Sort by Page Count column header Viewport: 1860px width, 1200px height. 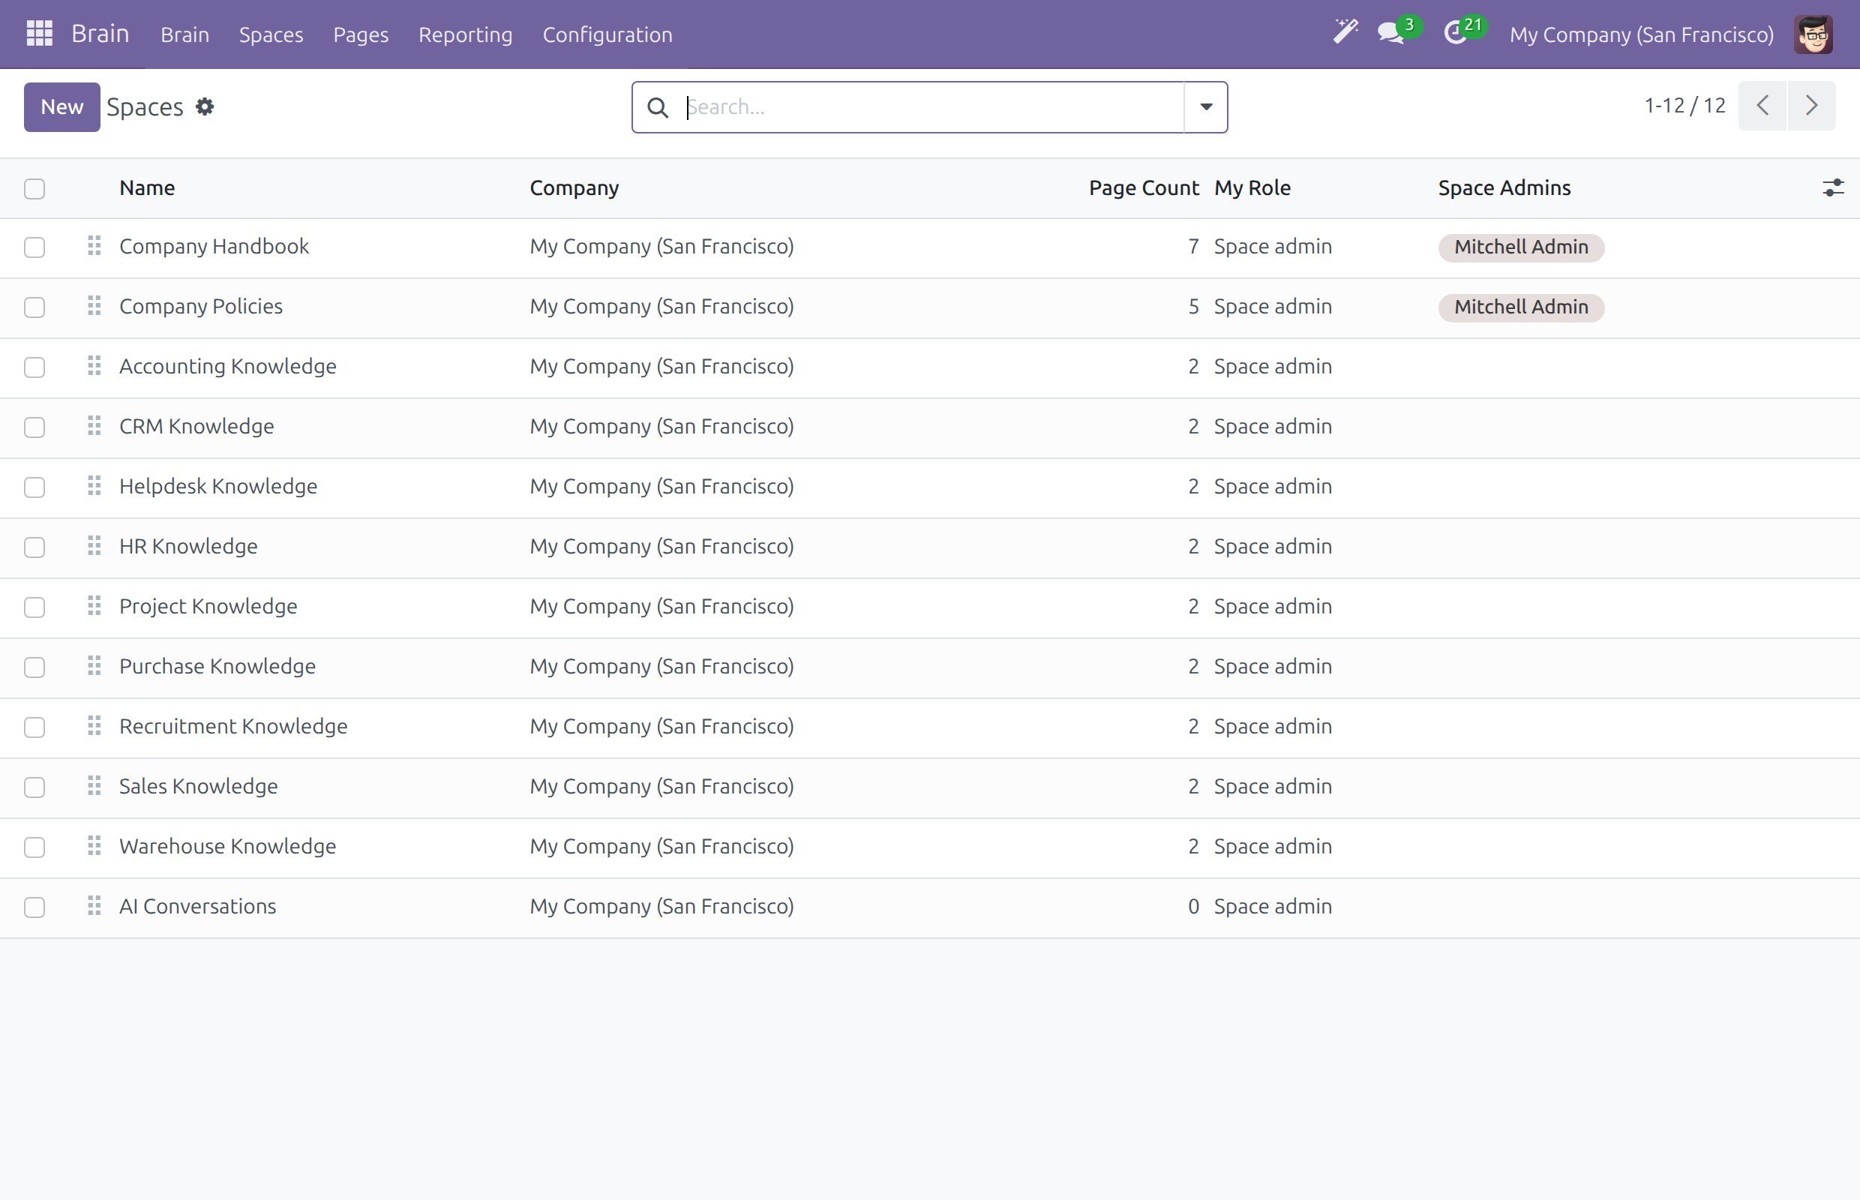(1143, 187)
